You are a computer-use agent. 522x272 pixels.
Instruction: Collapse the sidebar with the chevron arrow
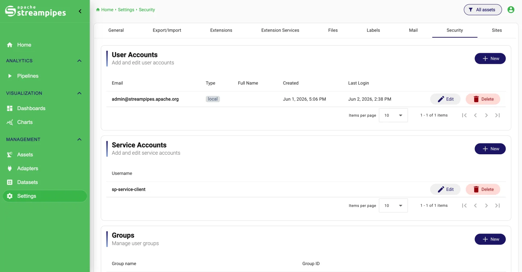tap(80, 11)
